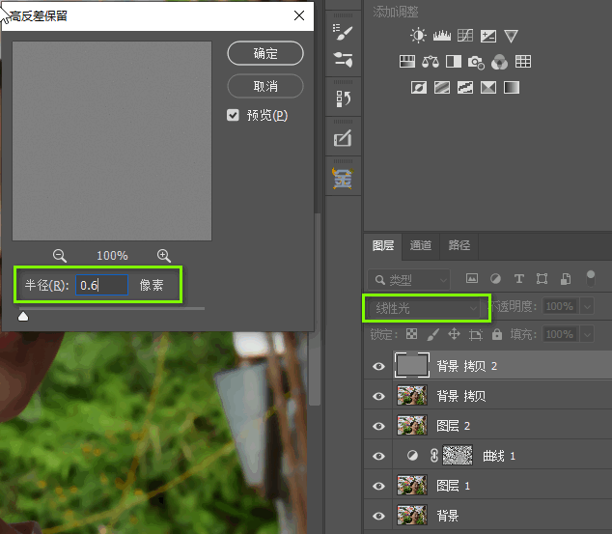Add Levels adjustment

[x=442, y=36]
